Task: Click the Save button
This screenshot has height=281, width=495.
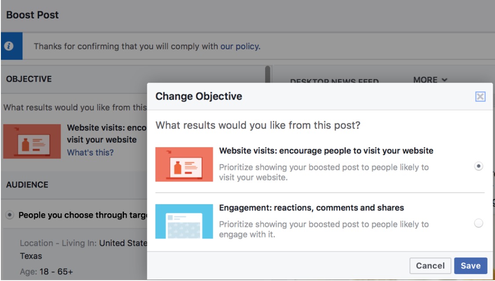Action: click(471, 266)
